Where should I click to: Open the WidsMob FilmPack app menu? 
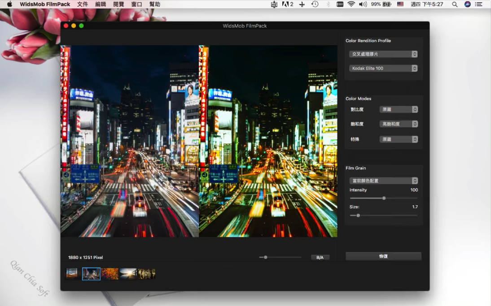(x=45, y=4)
